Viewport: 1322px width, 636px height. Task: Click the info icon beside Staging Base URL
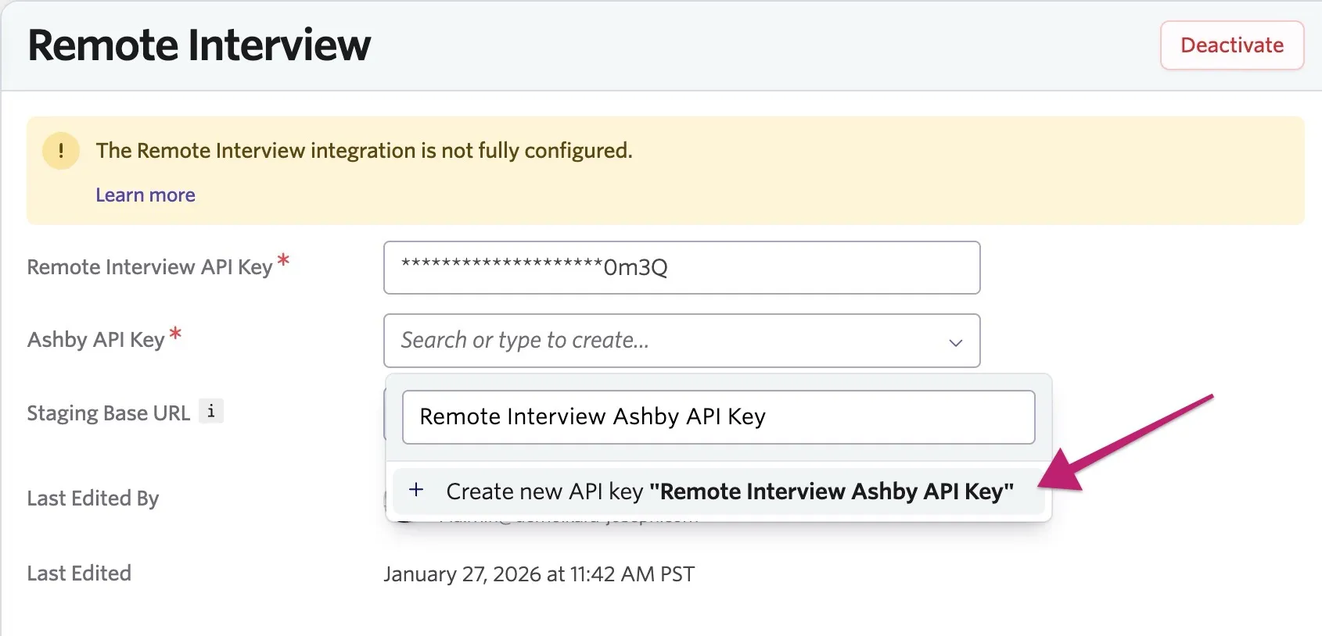pos(211,411)
